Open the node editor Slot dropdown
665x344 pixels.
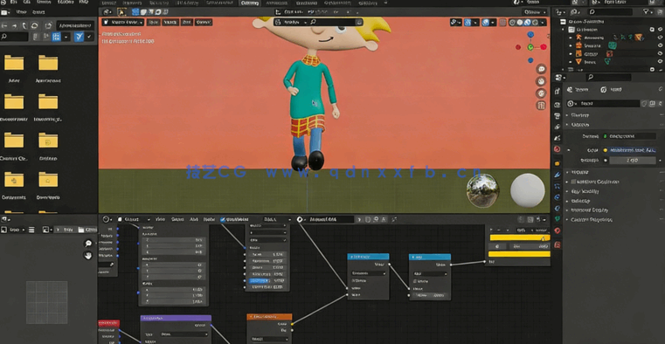(x=276, y=219)
